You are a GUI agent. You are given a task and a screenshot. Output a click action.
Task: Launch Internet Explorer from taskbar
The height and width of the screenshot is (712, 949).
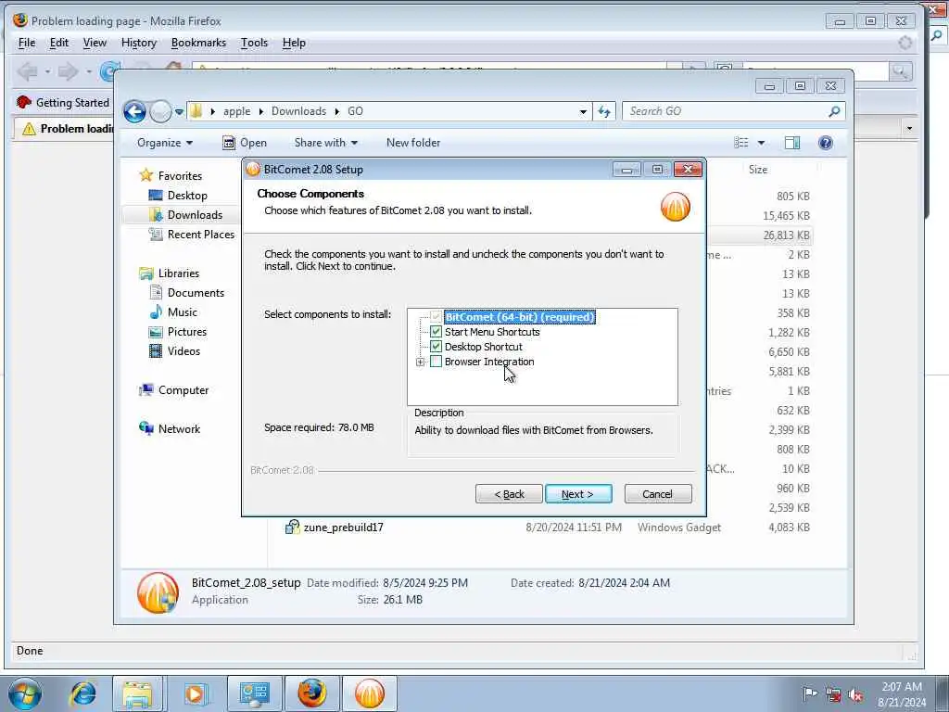(x=82, y=693)
